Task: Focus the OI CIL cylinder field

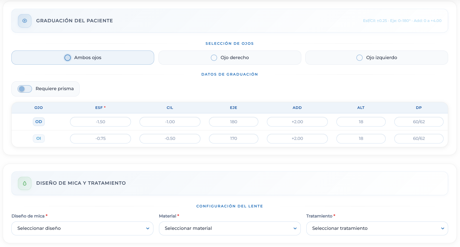Action: click(170, 138)
